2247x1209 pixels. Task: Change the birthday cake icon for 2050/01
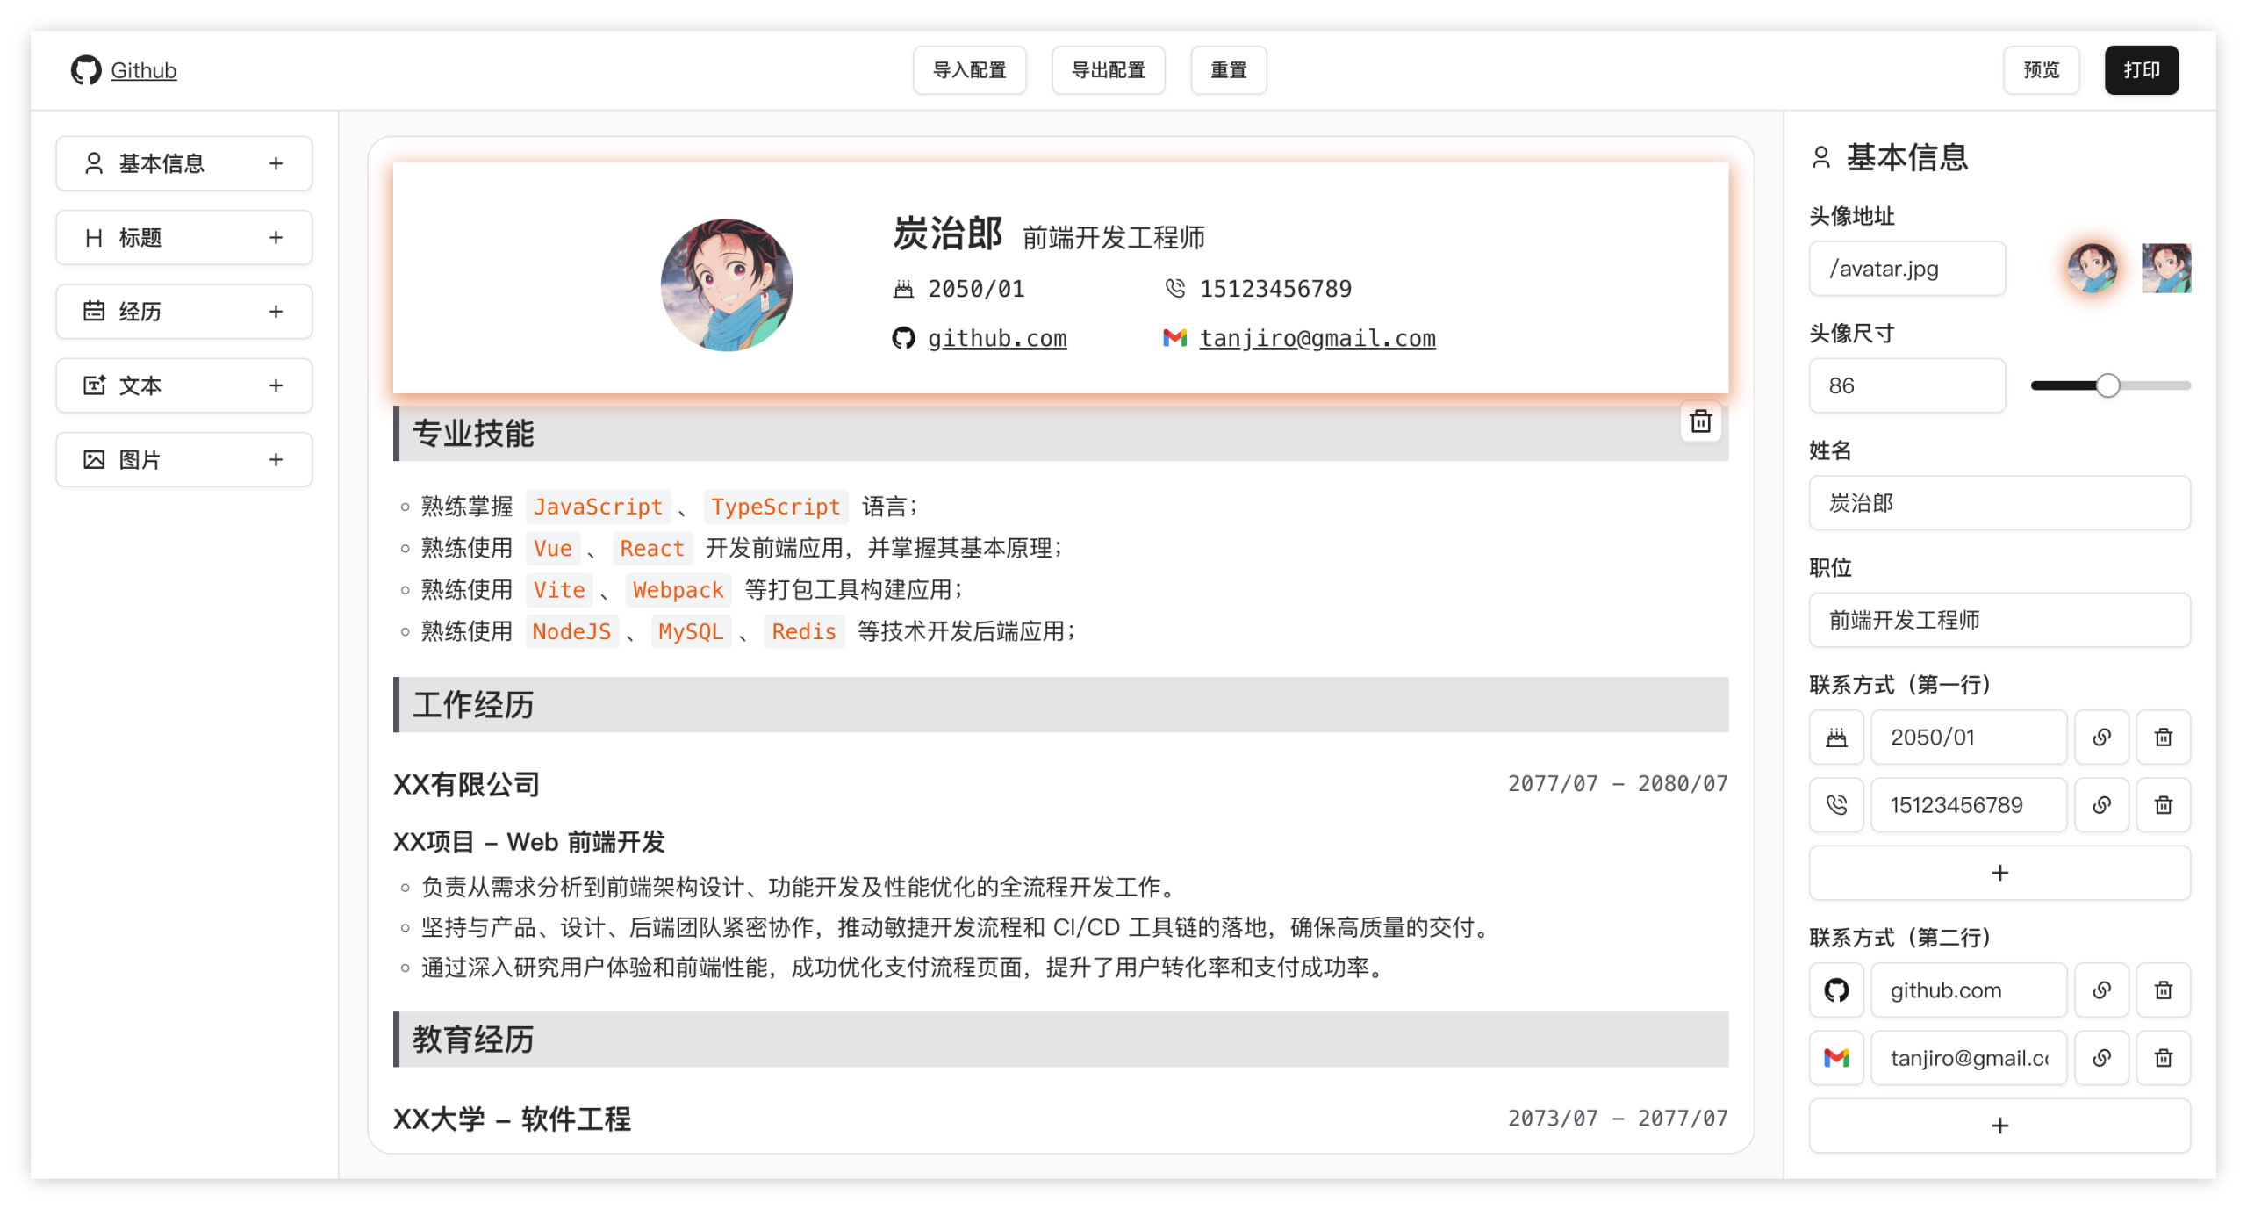point(1835,738)
